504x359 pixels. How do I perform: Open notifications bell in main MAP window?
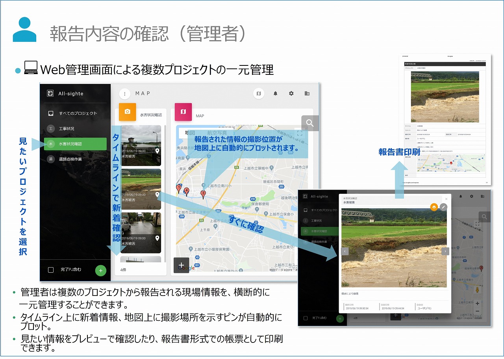coord(276,93)
